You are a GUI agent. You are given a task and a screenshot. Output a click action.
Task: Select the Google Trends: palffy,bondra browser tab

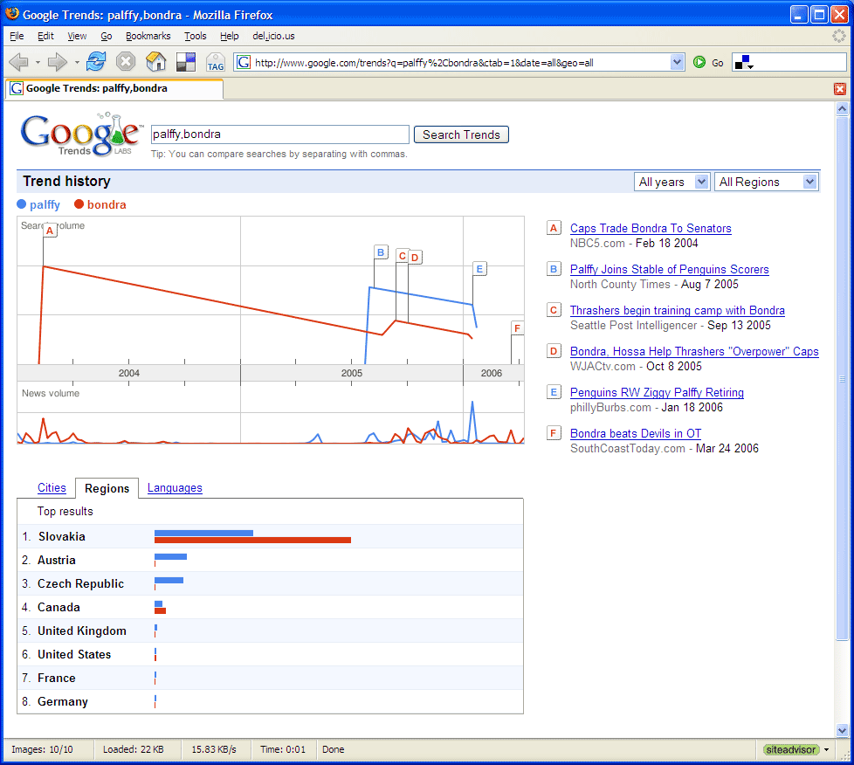(x=114, y=89)
